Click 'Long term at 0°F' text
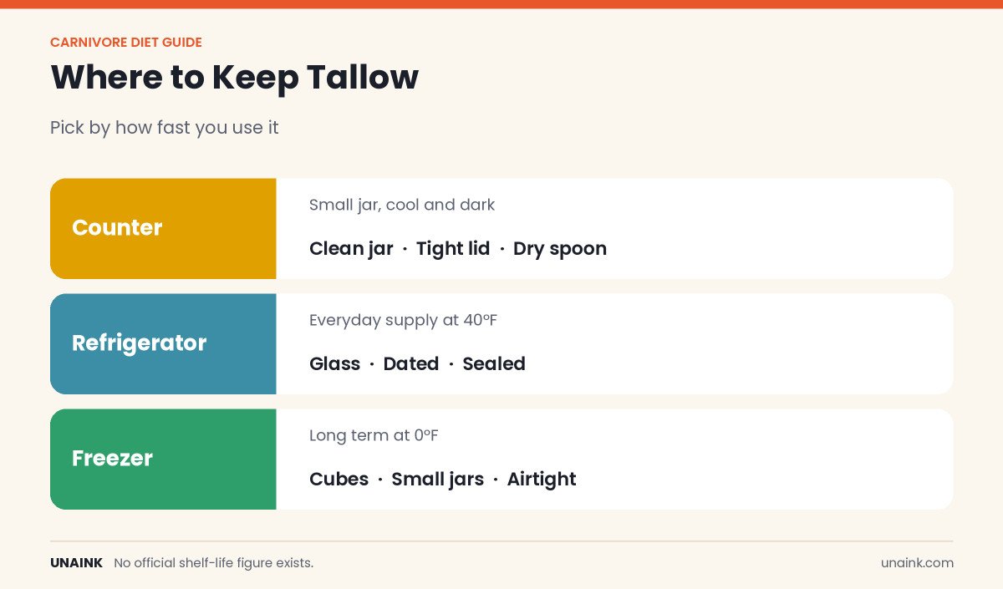The width and height of the screenshot is (1003, 589). coord(374,435)
